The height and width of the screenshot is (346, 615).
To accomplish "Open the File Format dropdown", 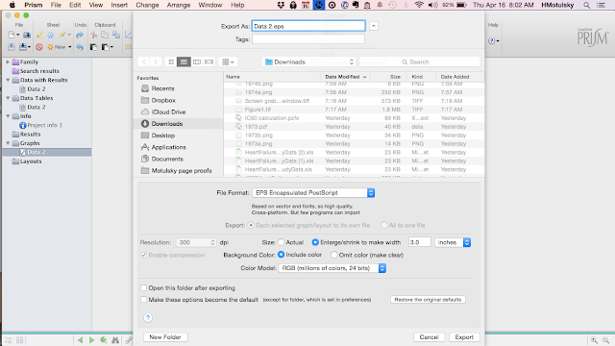I will click(313, 192).
